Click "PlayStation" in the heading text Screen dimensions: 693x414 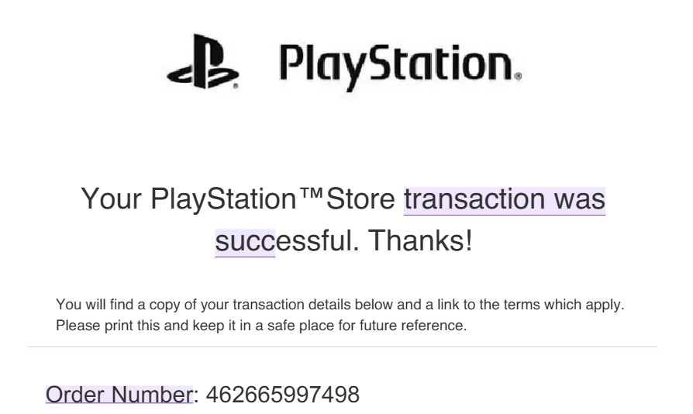tap(223, 200)
